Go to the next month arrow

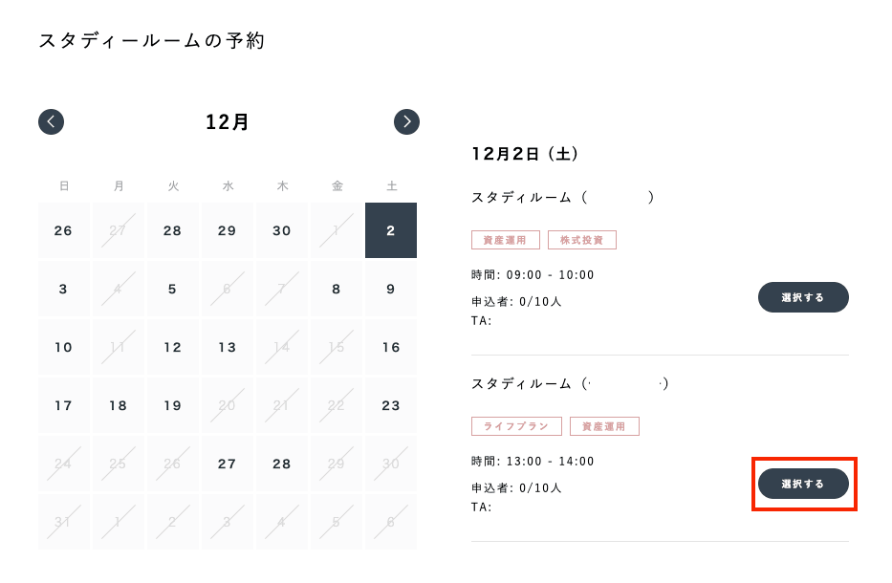click(x=406, y=121)
